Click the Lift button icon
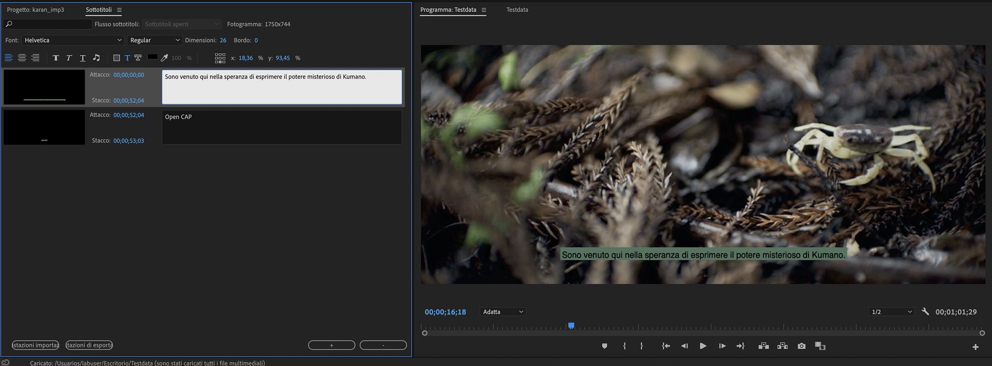Viewport: 992px width, 366px height. [764, 346]
